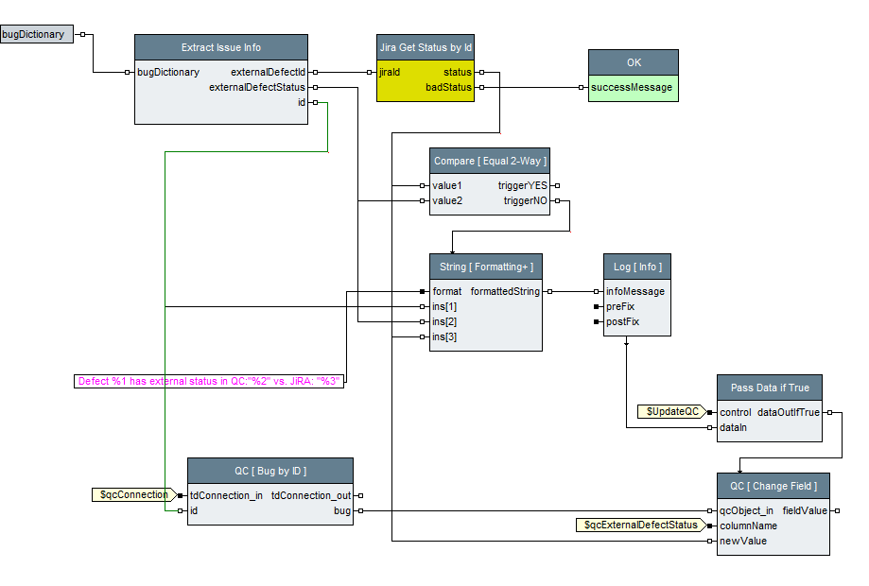The height and width of the screenshot is (586, 869).
Task: Click the QC [ Change Field ] node title
Action: pos(773,486)
